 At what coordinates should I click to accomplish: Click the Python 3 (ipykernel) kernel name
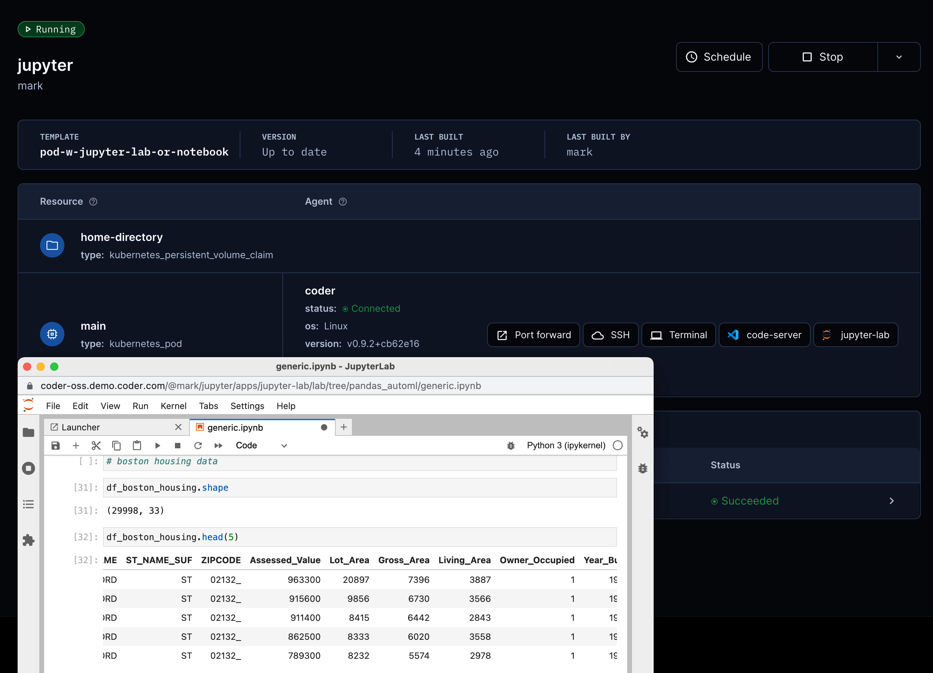(x=566, y=446)
